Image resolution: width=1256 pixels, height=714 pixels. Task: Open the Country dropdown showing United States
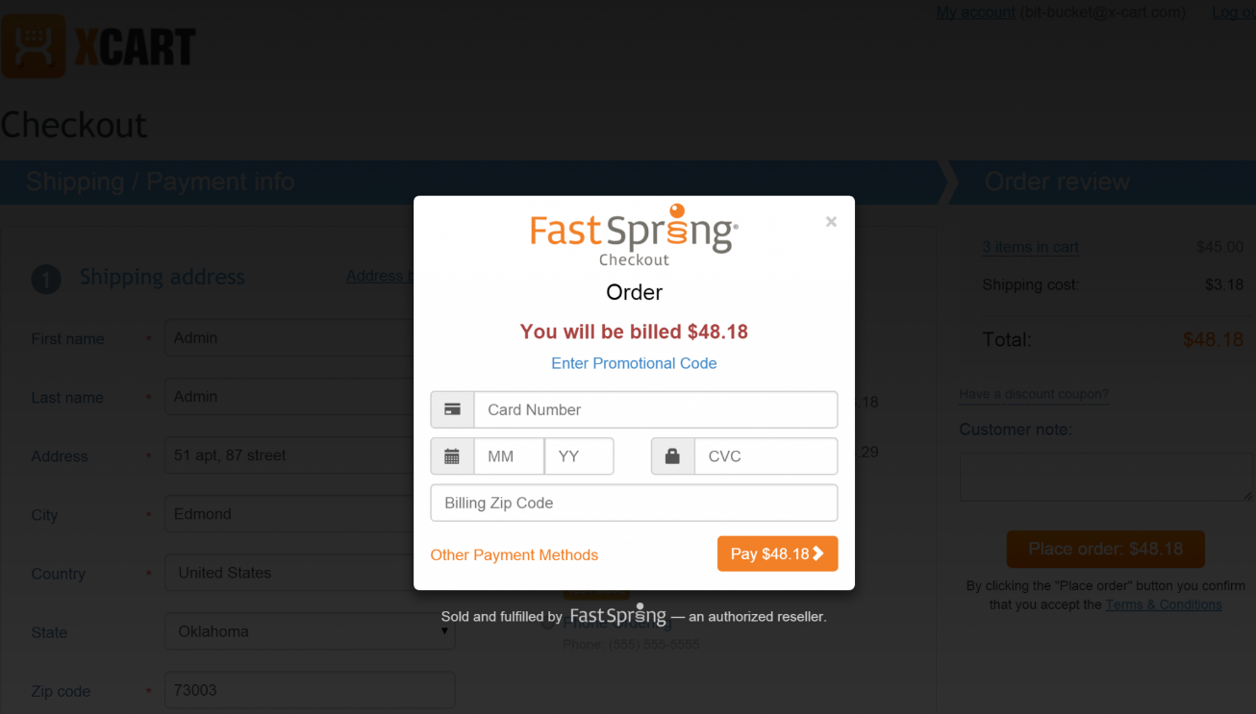[x=310, y=573]
